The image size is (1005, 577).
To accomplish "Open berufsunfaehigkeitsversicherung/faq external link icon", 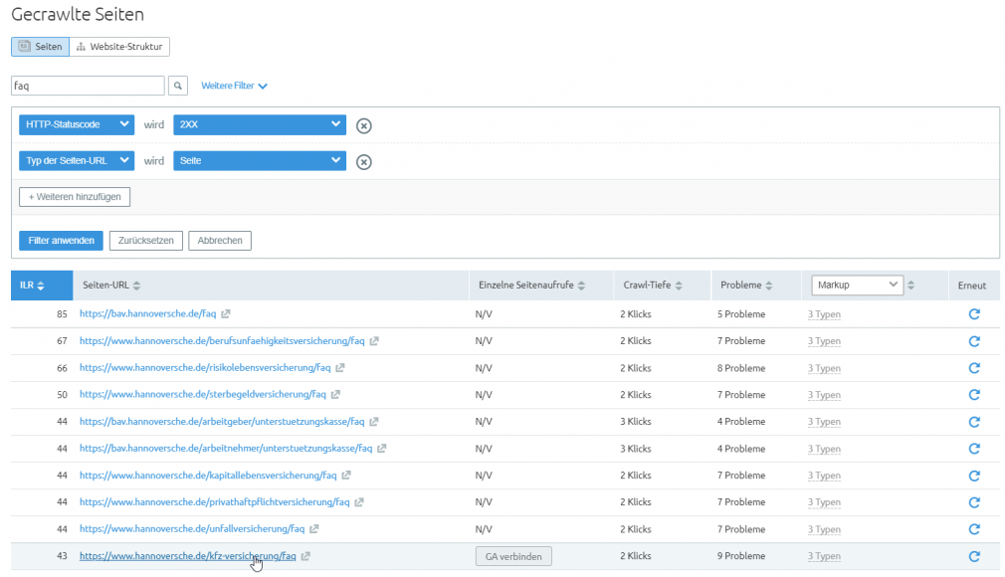I will (x=374, y=341).
